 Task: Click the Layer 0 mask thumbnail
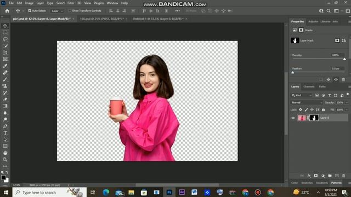pyautogui.click(x=314, y=118)
